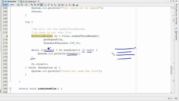Click the return; statement on line 166
This screenshot has width=179, height=101.
coord(37,12)
